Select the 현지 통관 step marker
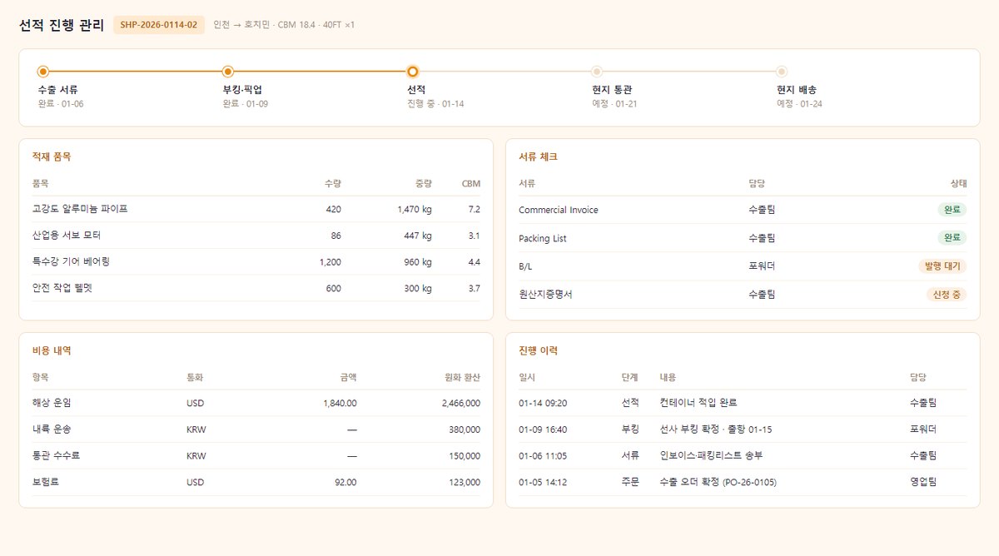The width and height of the screenshot is (999, 556). (x=597, y=72)
